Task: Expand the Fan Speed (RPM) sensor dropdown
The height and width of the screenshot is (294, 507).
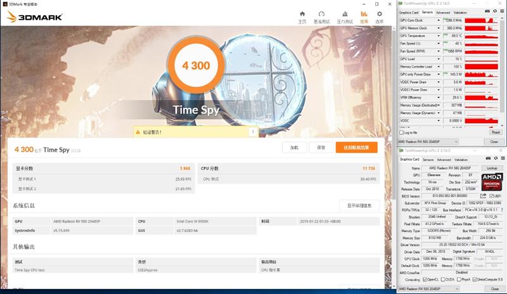Action: (x=439, y=51)
